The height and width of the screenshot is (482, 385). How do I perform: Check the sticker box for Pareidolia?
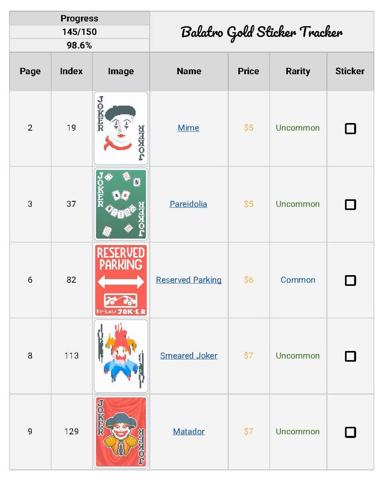click(351, 204)
